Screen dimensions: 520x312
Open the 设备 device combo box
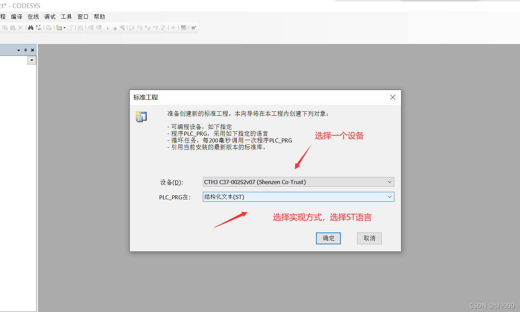click(x=298, y=182)
